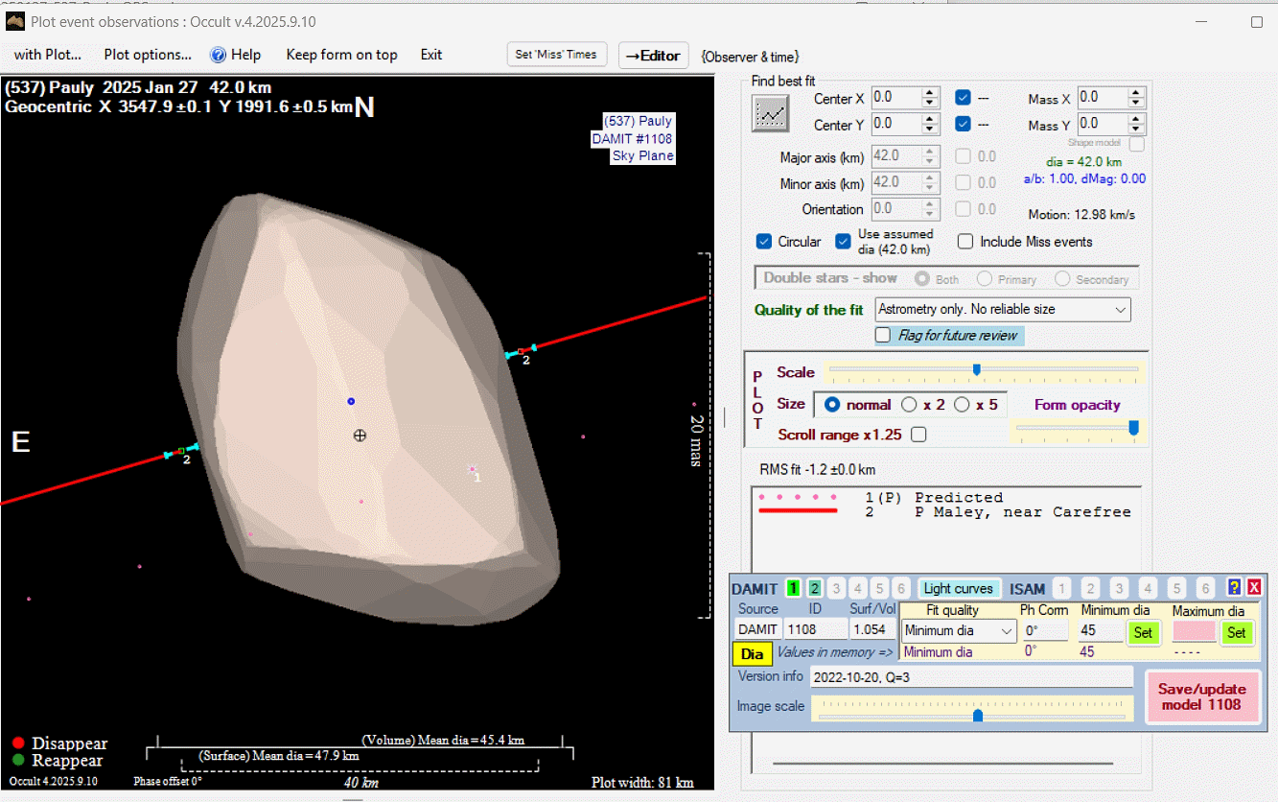The width and height of the screenshot is (1278, 802).
Task: Click the Find best fit graph icon
Action: click(x=770, y=113)
